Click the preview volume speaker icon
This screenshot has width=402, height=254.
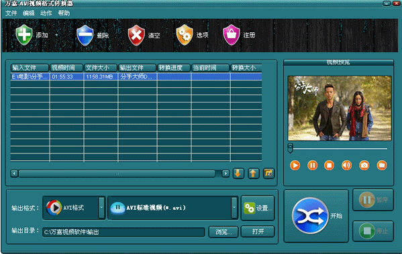[x=346, y=165]
